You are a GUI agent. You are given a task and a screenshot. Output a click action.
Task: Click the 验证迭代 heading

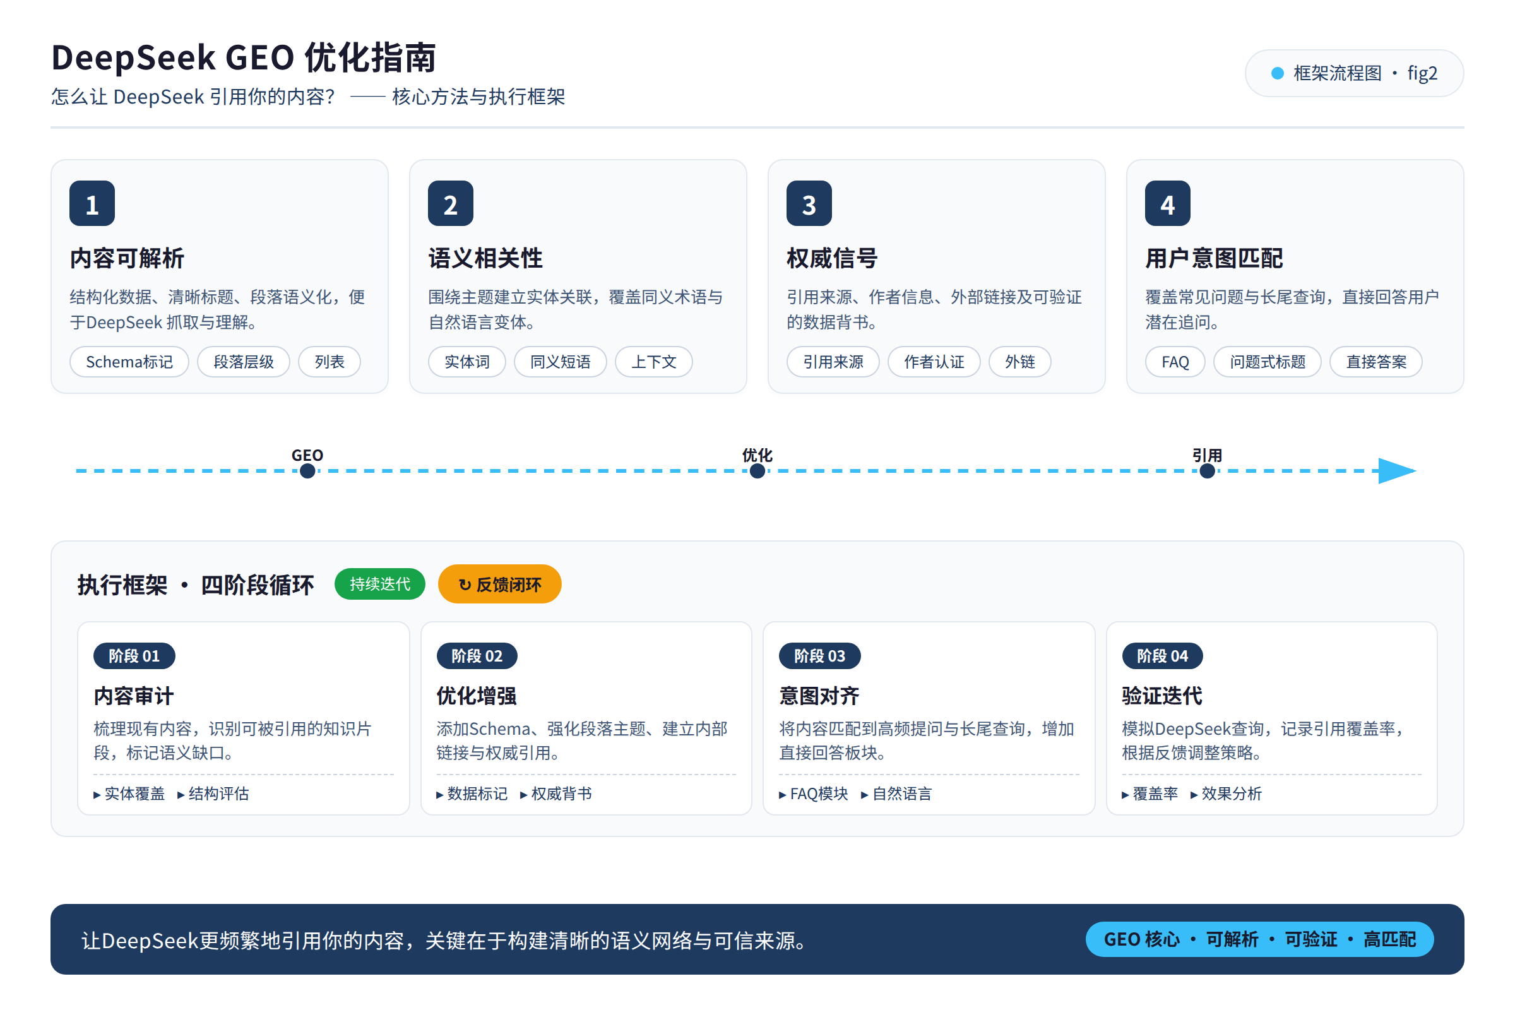pyautogui.click(x=1161, y=696)
